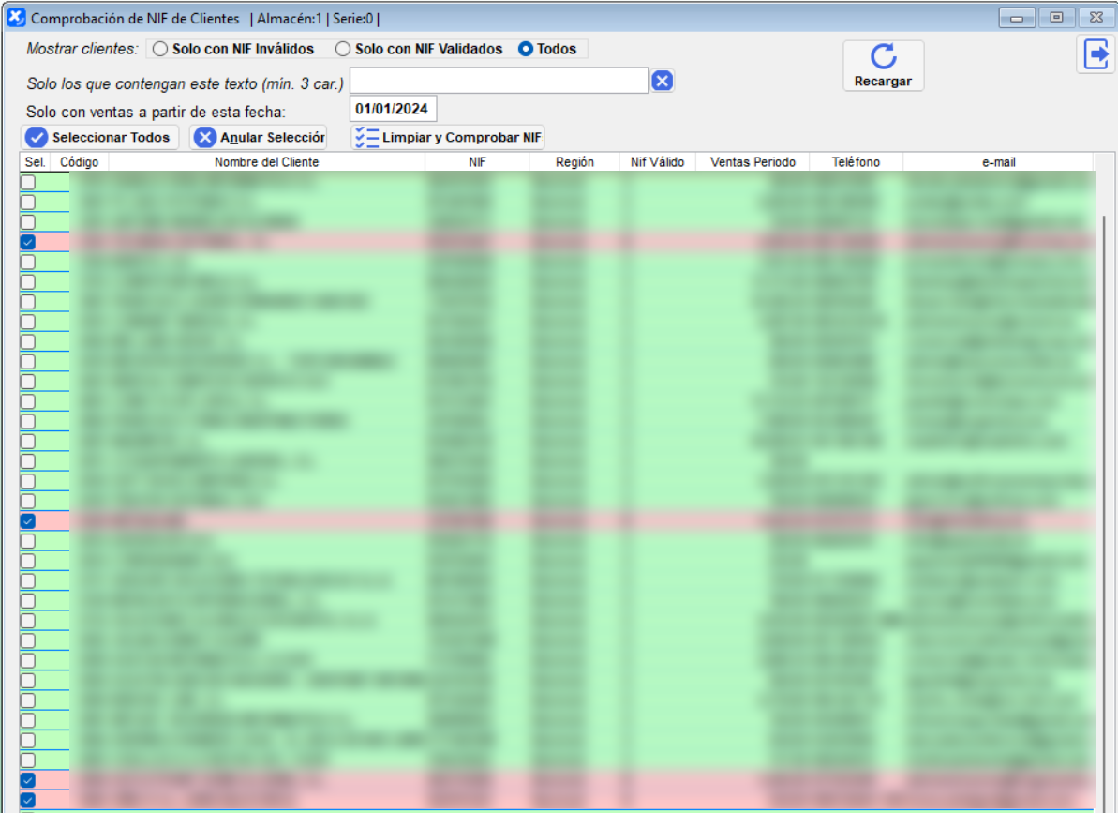
Task: Sort by the NIF column header
Action: [477, 162]
